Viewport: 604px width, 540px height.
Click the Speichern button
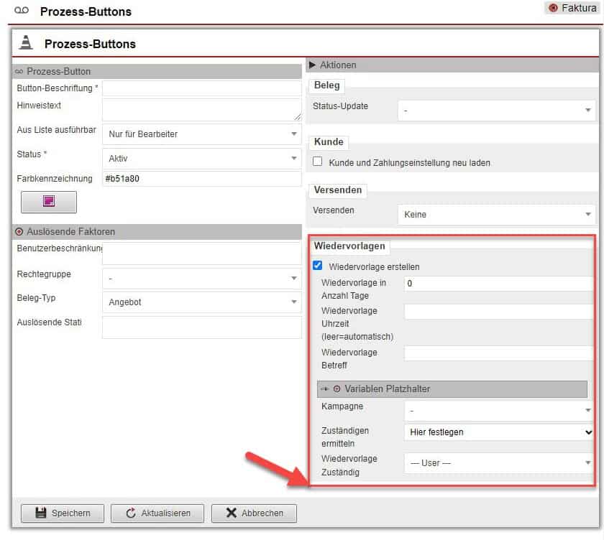point(63,513)
